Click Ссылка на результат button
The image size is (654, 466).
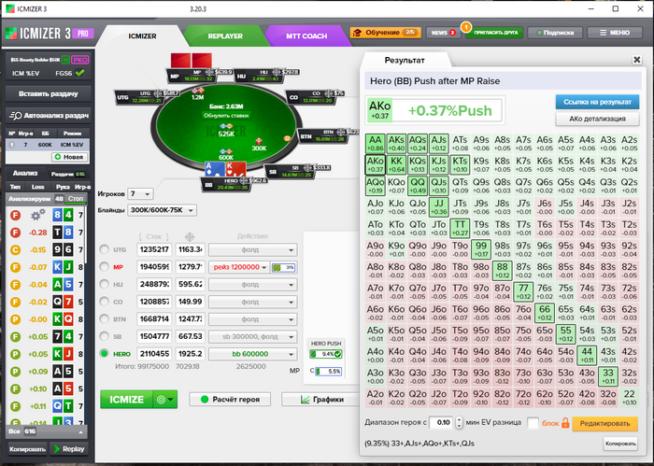[597, 102]
